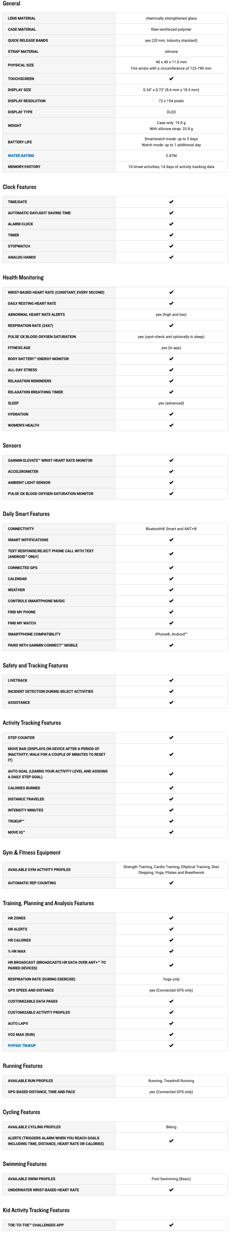Viewport: 233px width, 1234px height.
Task: Click the Touchscreen row checkmark
Action: pyautogui.click(x=171, y=78)
